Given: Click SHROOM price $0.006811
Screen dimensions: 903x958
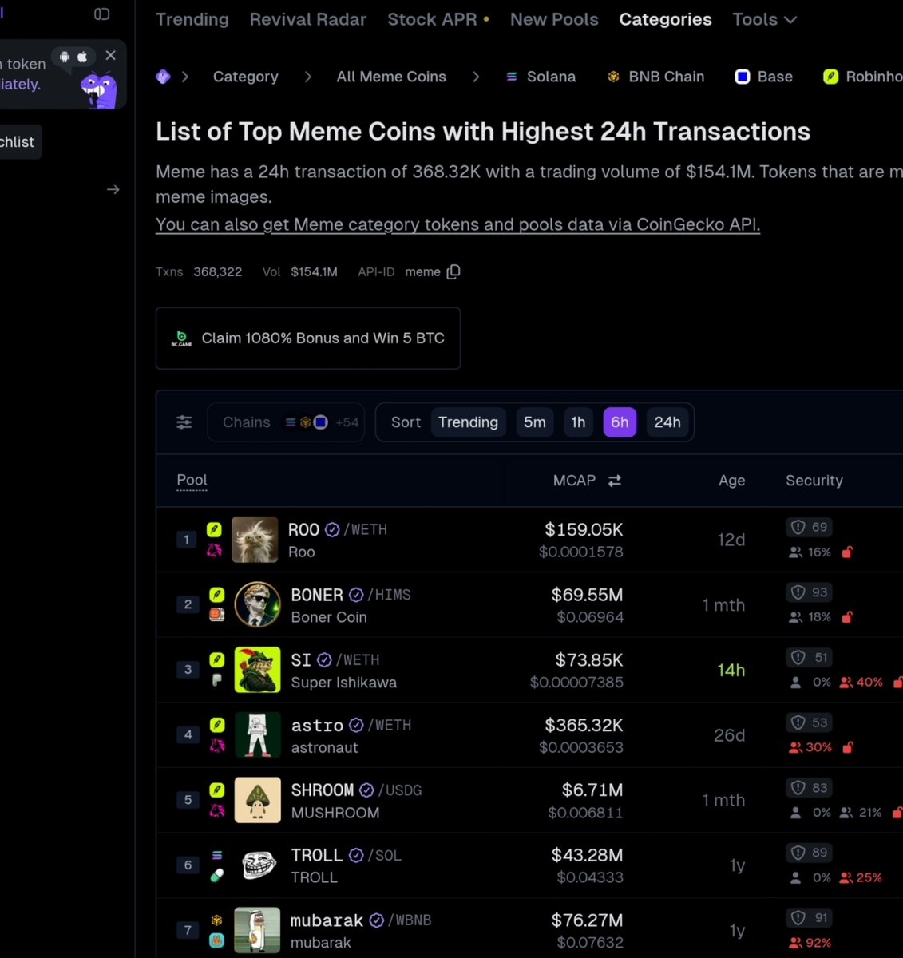Looking at the screenshot, I should 585,813.
